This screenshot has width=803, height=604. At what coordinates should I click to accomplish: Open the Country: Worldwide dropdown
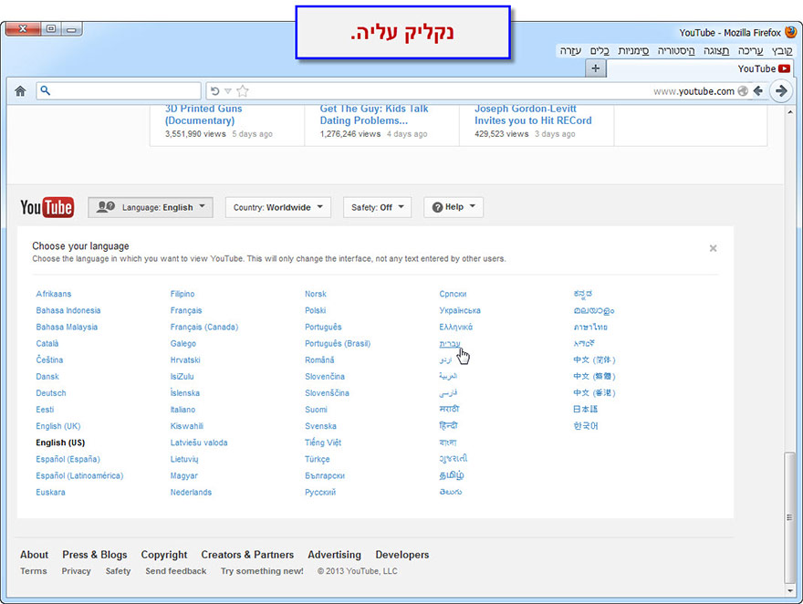pyautogui.click(x=277, y=206)
